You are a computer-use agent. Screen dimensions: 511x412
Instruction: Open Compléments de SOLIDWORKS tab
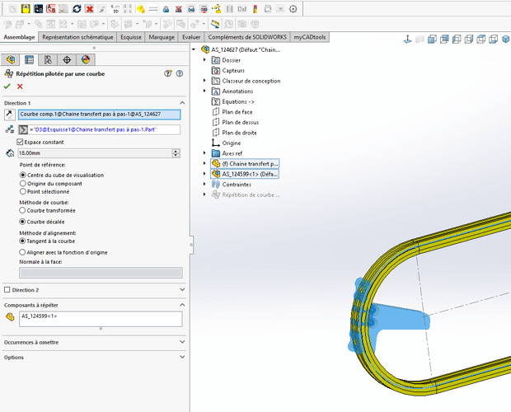click(247, 37)
